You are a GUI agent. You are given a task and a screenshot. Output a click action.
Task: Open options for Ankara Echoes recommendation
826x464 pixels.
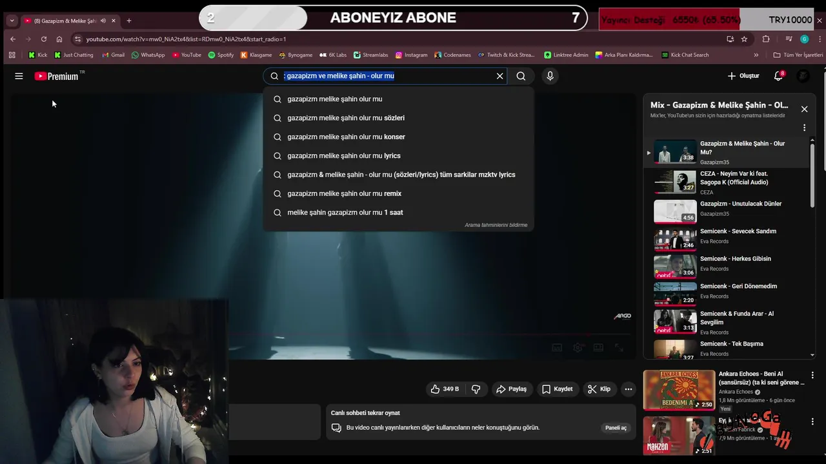click(812, 375)
